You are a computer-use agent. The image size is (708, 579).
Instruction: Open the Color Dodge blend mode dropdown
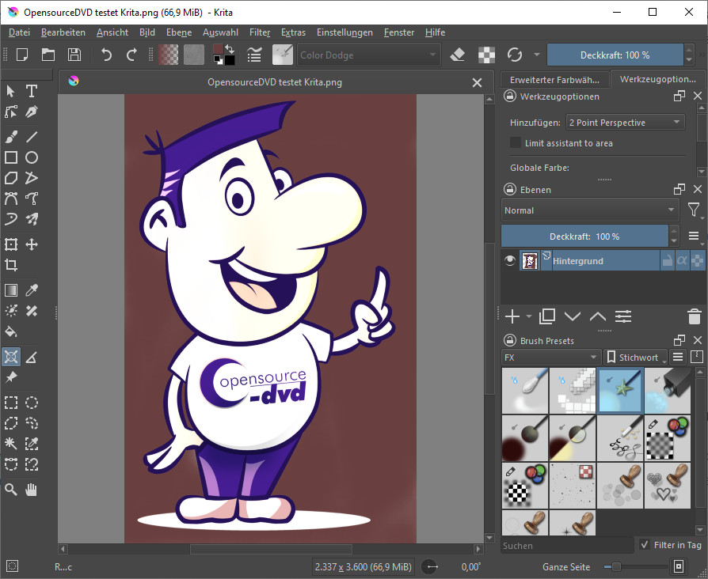(x=368, y=55)
